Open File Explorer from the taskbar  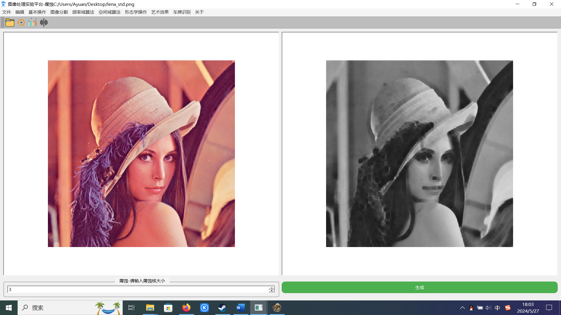coord(150,308)
